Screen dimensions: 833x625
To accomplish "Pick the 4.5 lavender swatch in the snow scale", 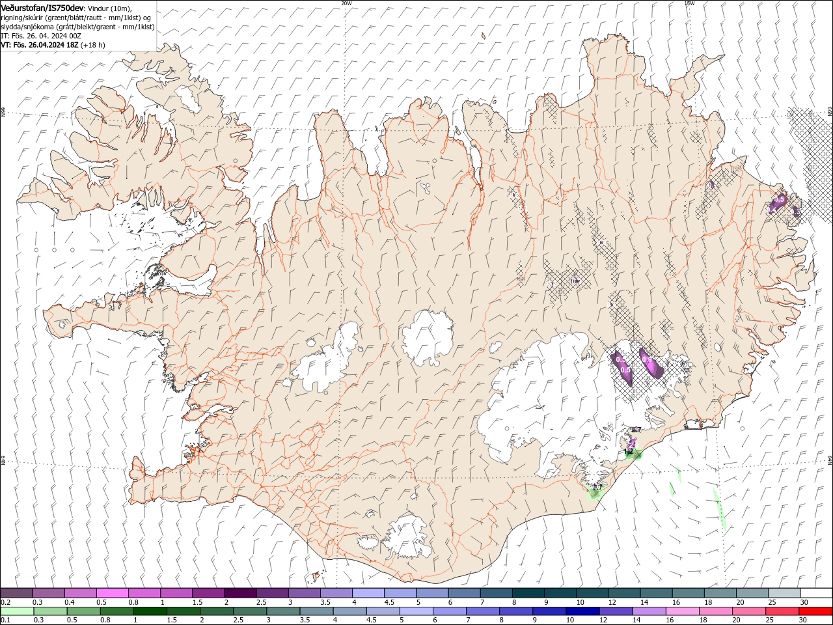I will 399,593.
